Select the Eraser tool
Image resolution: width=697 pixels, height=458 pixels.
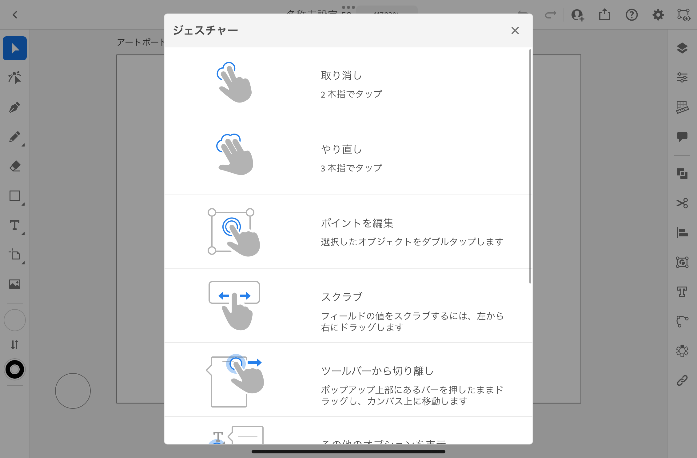[x=15, y=167]
